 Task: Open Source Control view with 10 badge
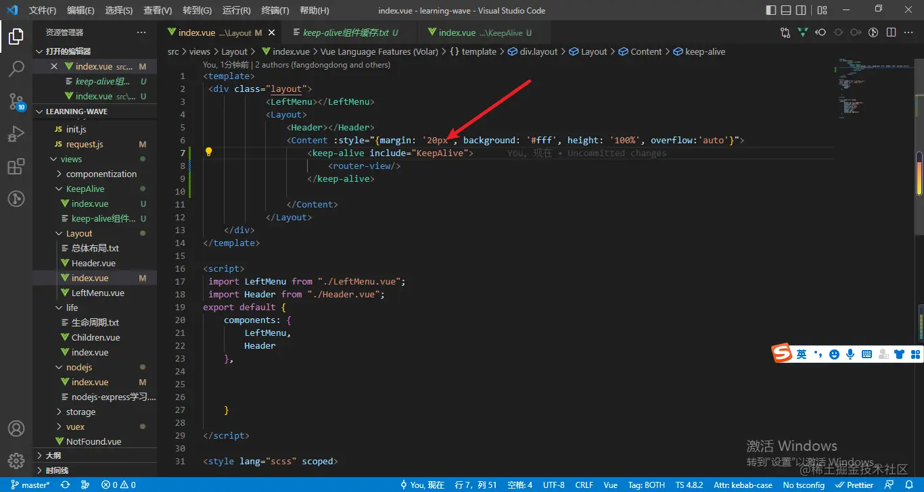click(x=16, y=101)
